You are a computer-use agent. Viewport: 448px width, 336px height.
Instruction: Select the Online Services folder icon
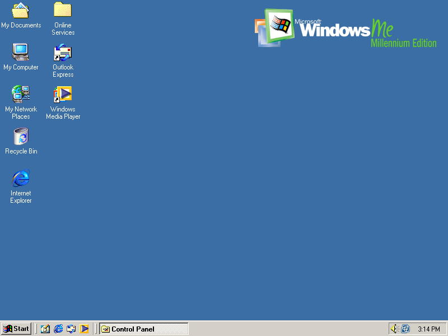pos(63,11)
